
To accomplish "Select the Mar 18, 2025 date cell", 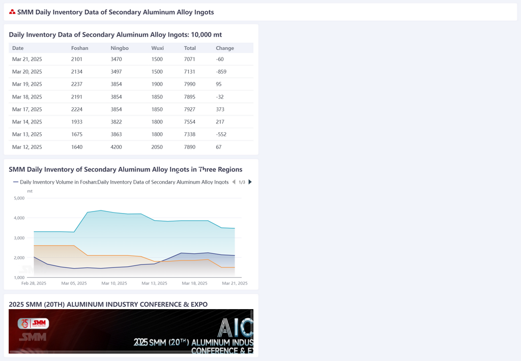I will tap(27, 97).
